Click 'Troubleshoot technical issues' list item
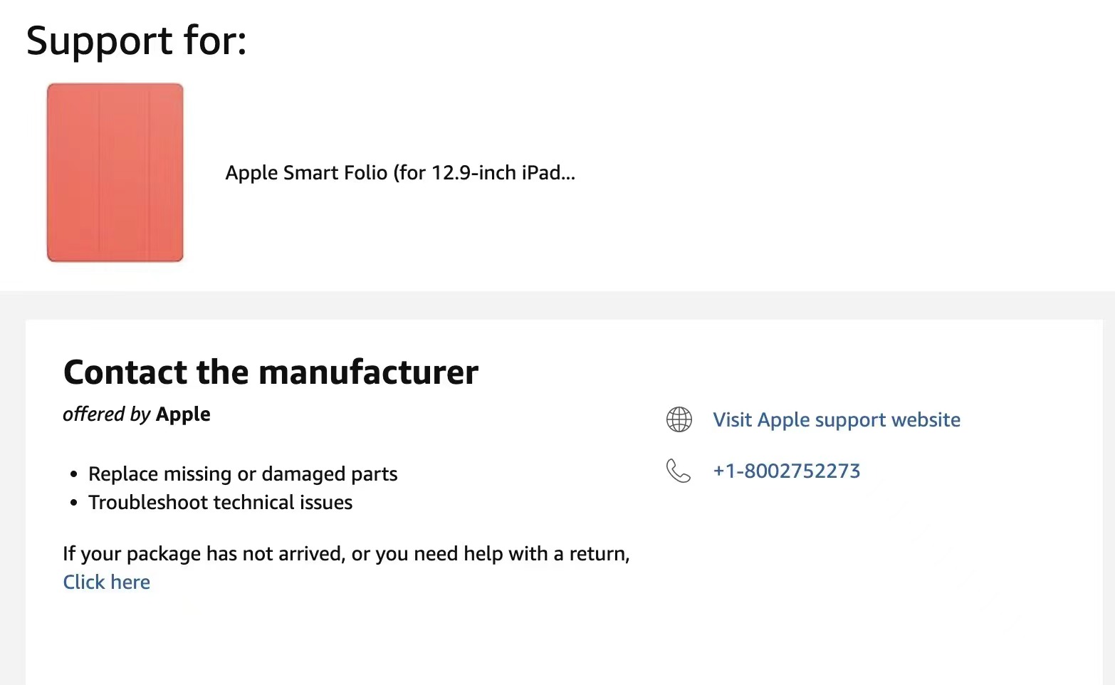Screen dimensions: 1115x685 click(x=220, y=502)
